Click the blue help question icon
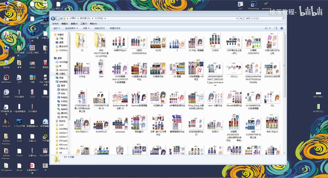 click(x=282, y=28)
